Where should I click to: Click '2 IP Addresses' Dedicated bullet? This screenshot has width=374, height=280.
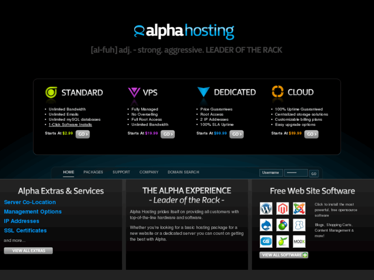[x=214, y=119]
